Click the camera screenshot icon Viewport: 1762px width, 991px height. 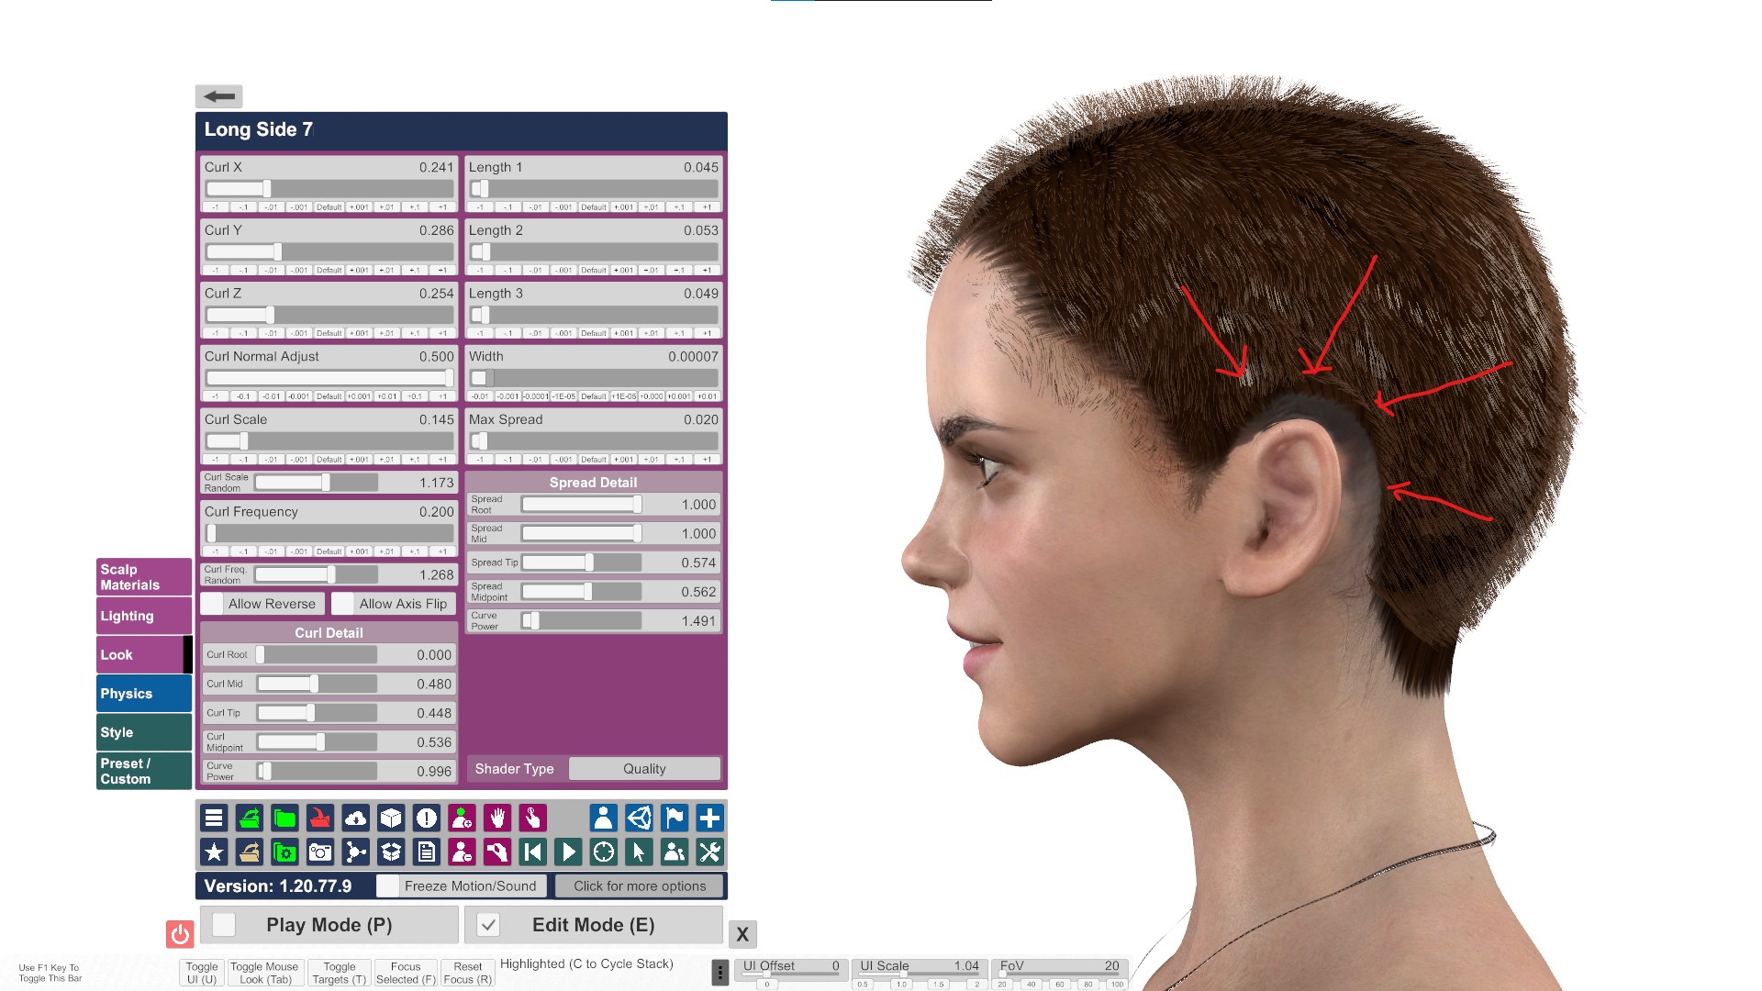(x=320, y=852)
